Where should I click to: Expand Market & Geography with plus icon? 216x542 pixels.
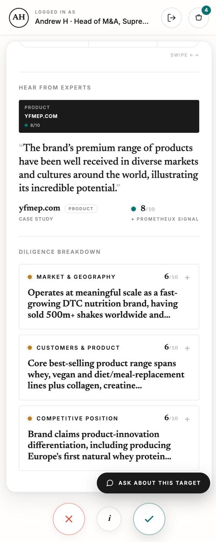(187, 277)
